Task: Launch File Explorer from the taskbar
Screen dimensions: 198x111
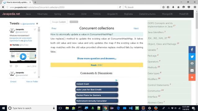Action: coord(67,108)
